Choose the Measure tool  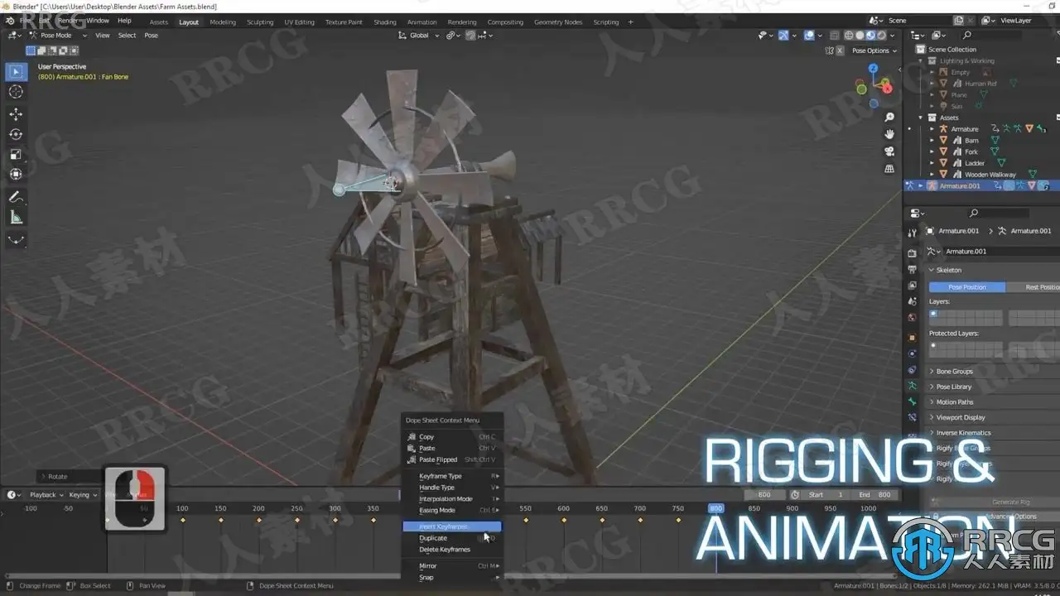tap(16, 217)
